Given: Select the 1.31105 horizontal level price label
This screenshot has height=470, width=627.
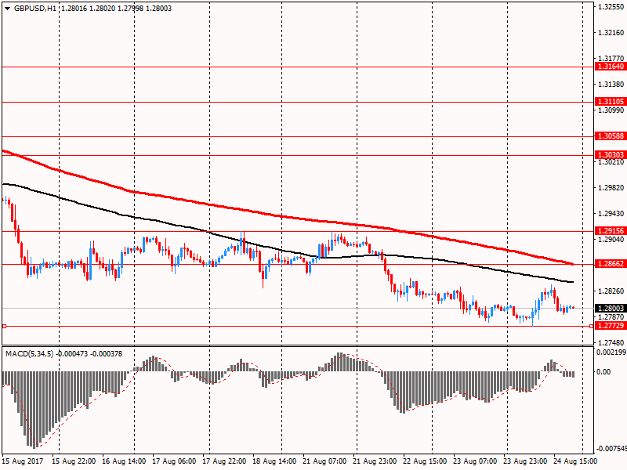Looking at the screenshot, I should (x=611, y=102).
